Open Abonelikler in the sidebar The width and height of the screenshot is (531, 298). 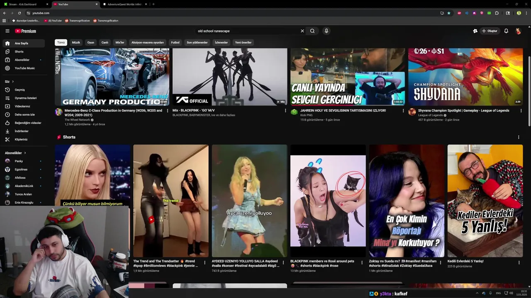point(23,60)
